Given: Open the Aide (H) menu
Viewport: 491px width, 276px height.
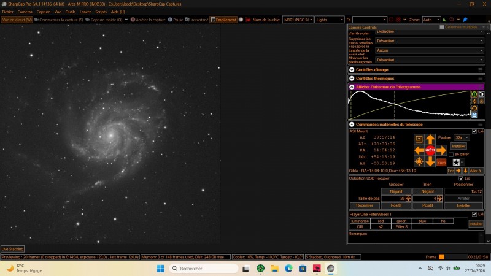Looking at the screenshot, I should point(118,12).
